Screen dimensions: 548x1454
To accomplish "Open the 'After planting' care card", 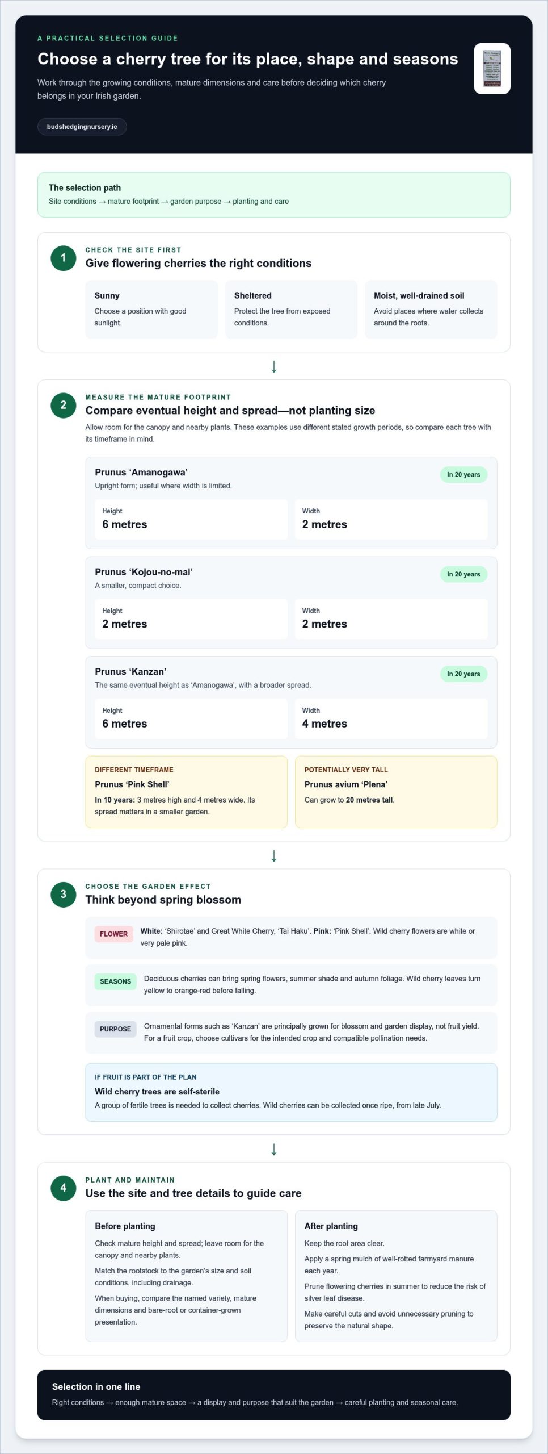I will [396, 1276].
